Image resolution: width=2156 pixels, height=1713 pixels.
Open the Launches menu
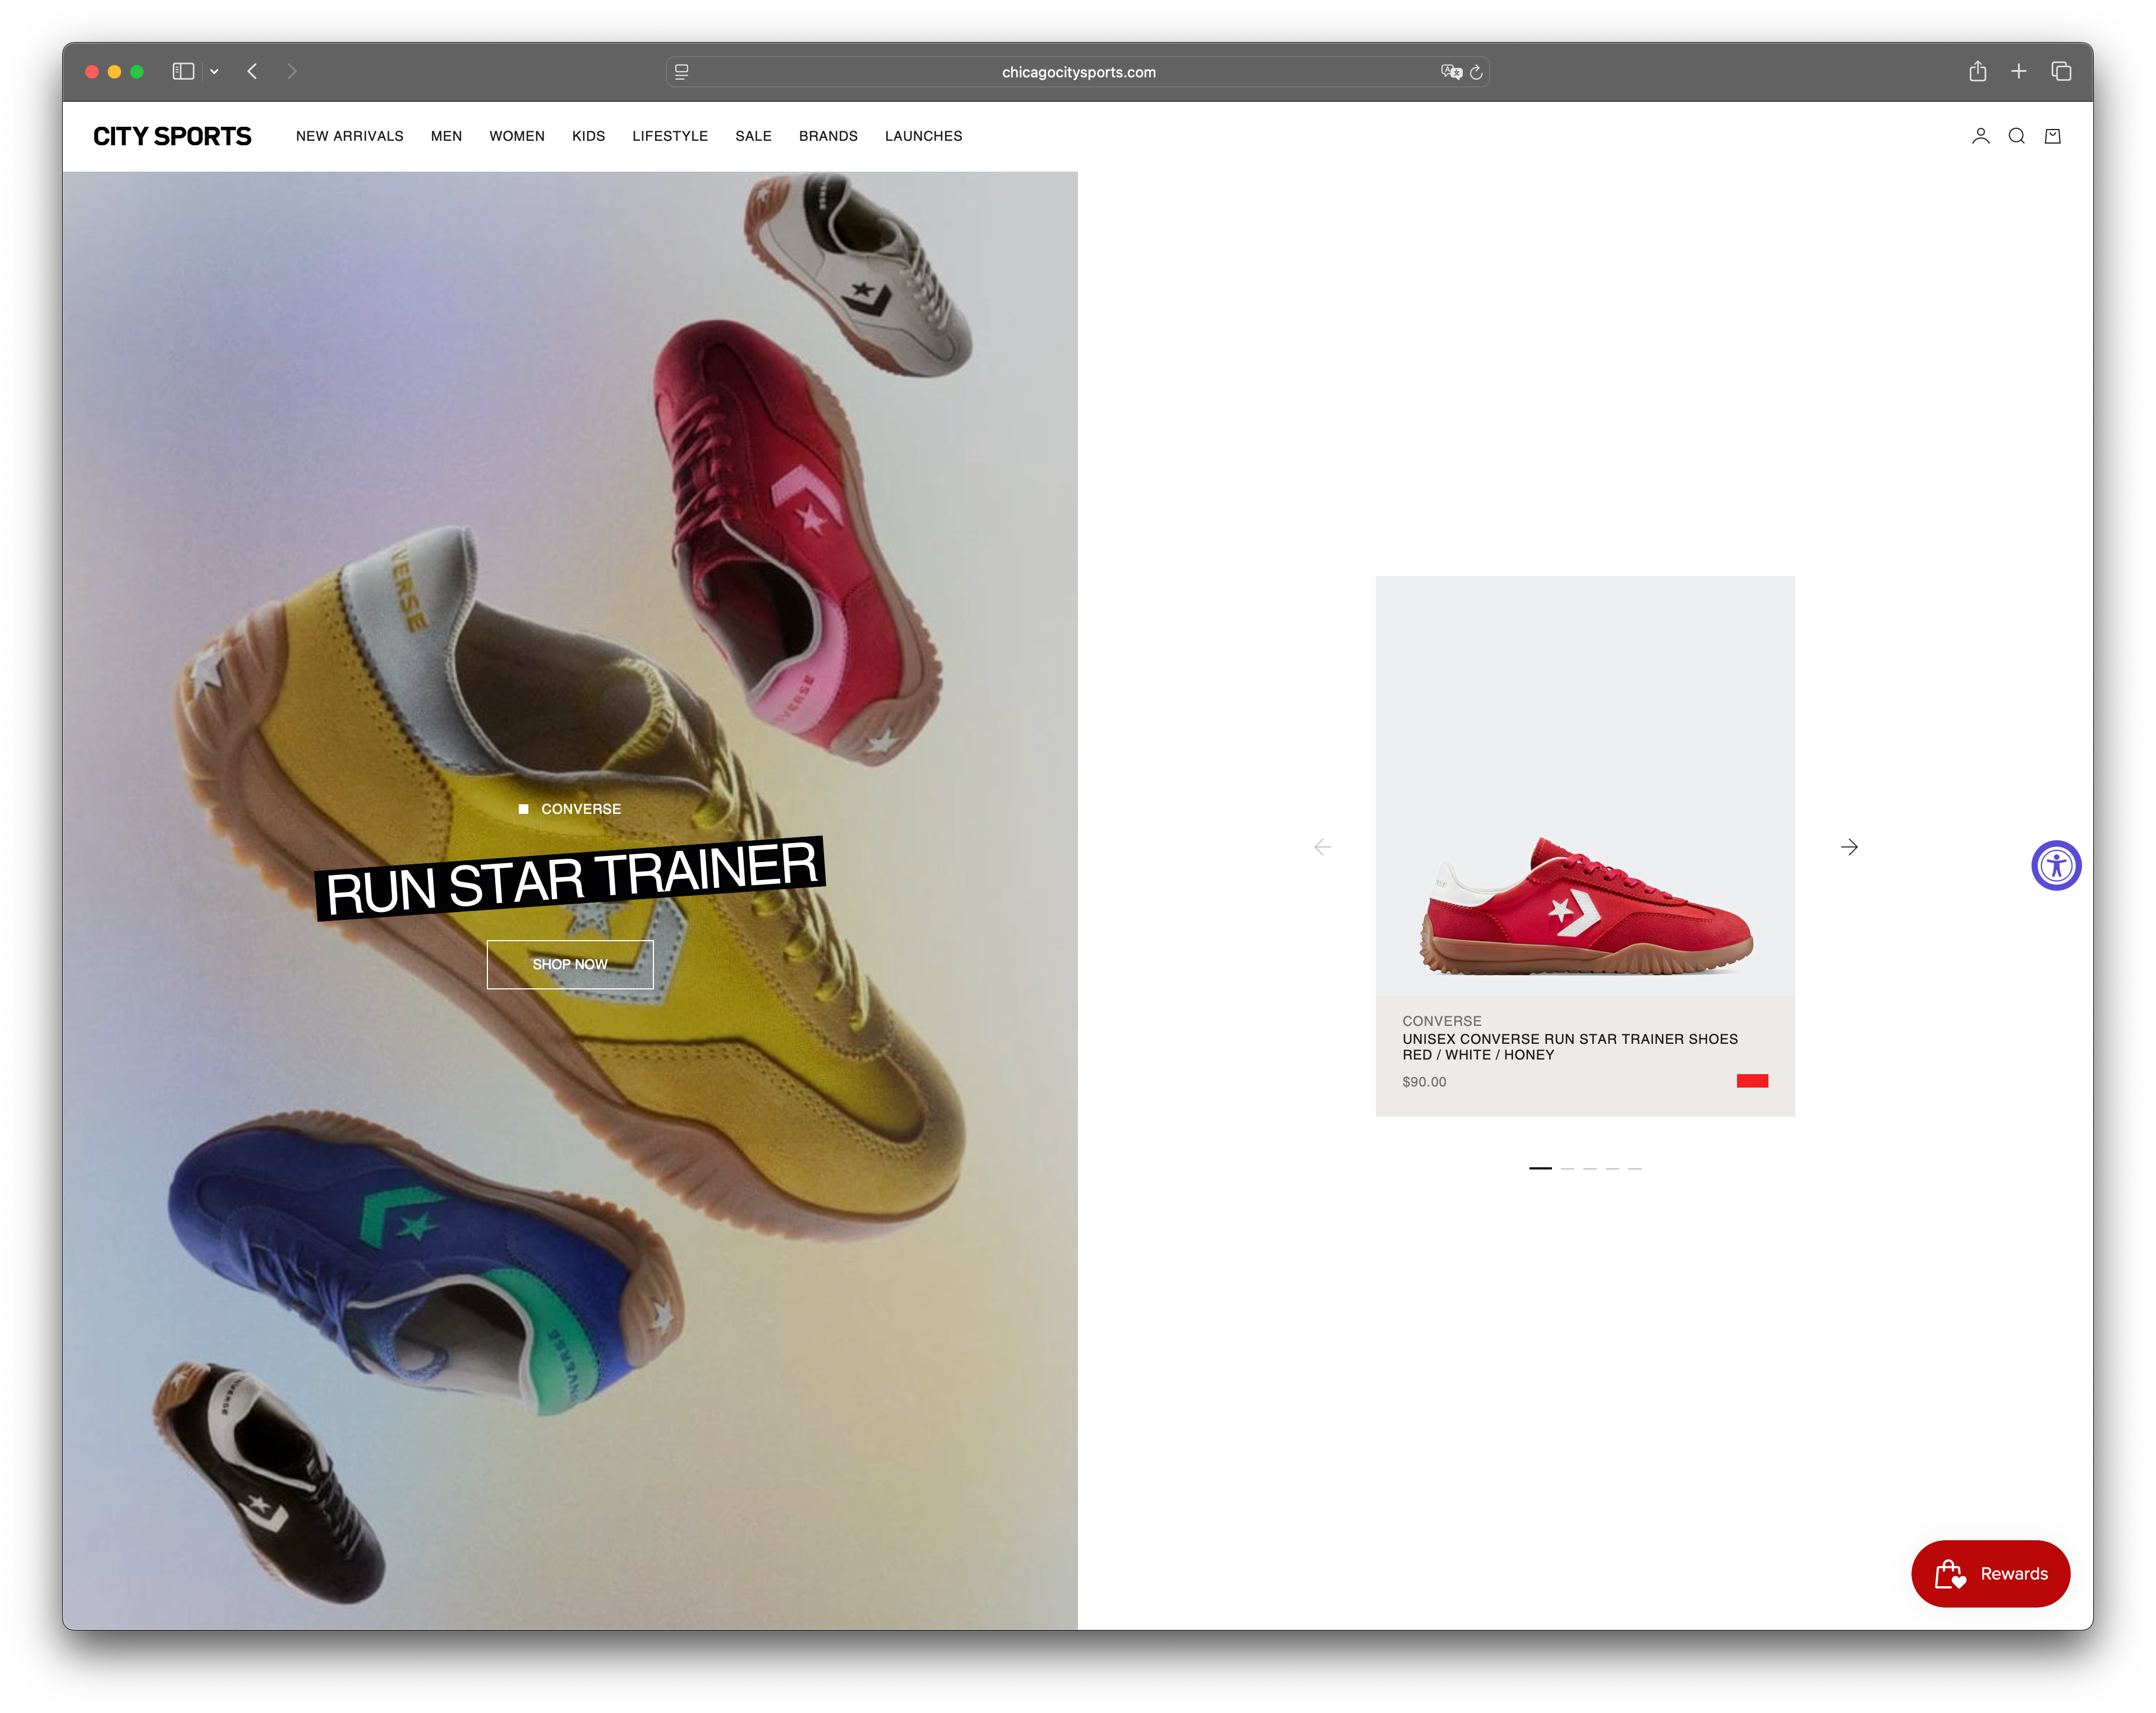[x=923, y=136]
